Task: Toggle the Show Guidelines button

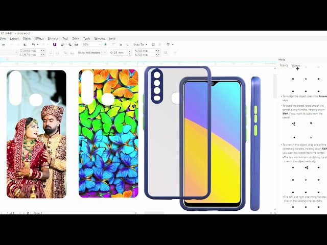Action: (x=127, y=44)
